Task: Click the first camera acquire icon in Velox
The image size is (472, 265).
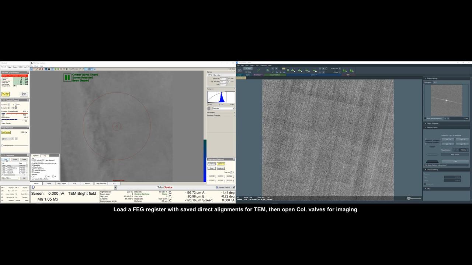Action: (293, 70)
